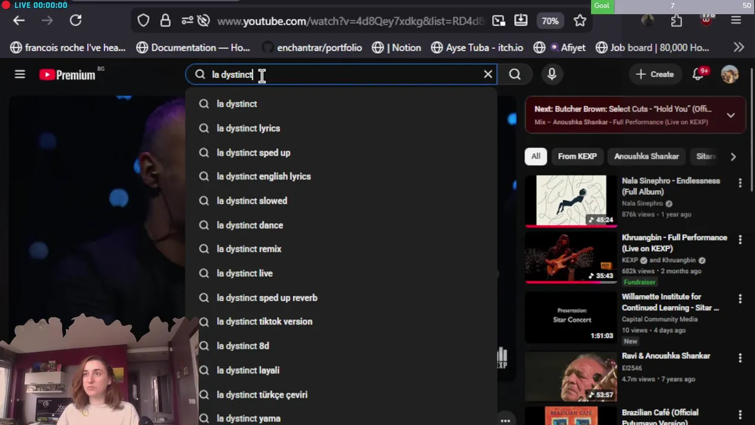Open notifications bell icon
This screenshot has width=755, height=425.
(698, 74)
